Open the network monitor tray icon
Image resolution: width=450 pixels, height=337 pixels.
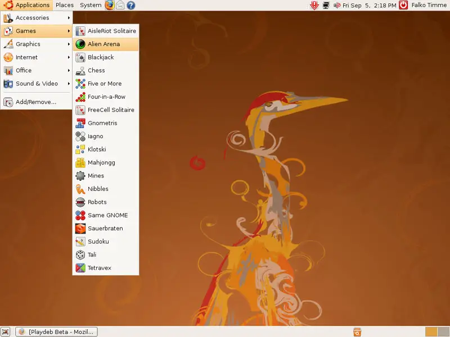(x=326, y=5)
